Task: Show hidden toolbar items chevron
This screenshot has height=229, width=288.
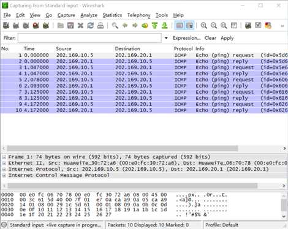Action: pos(282,26)
